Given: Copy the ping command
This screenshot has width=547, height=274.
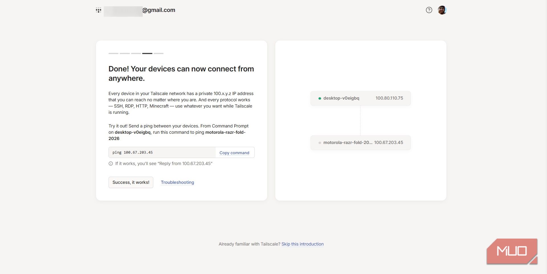Looking at the screenshot, I should (x=234, y=153).
